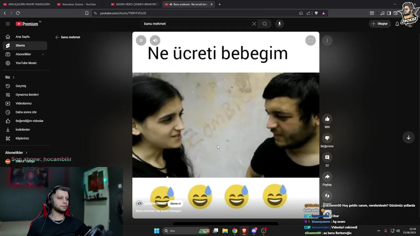420x236 pixels.
Task: Open Brave Rewards triangle icon
Action: pos(324,13)
